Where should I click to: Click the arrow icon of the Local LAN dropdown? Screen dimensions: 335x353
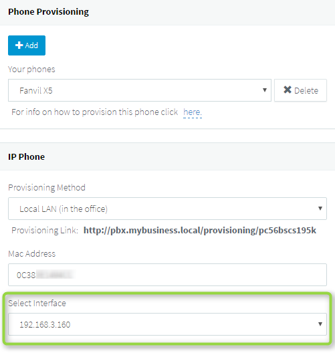tap(320, 209)
